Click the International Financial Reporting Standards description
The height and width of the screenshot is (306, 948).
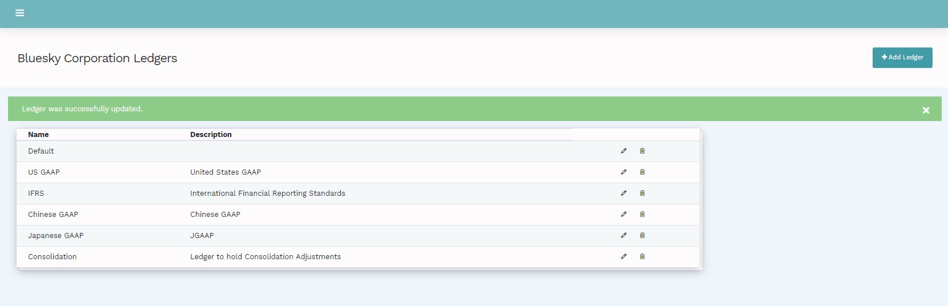point(267,194)
